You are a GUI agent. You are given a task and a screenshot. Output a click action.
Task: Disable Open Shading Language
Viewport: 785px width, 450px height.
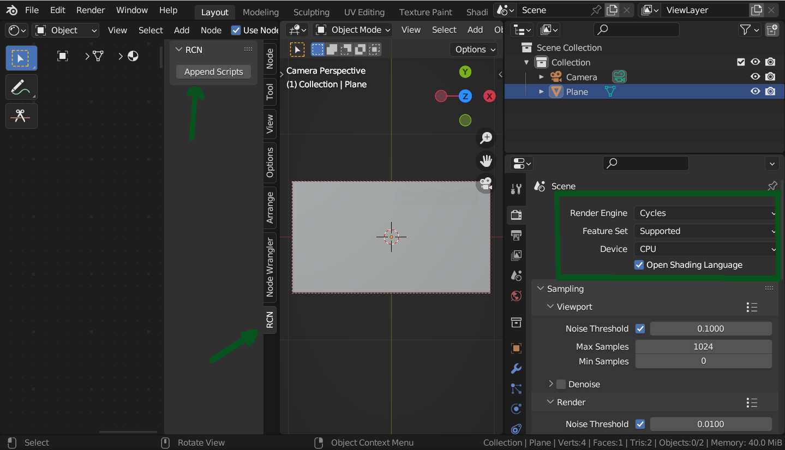click(639, 265)
